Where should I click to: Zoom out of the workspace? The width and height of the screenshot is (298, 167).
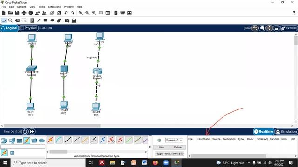[x=94, y=13]
